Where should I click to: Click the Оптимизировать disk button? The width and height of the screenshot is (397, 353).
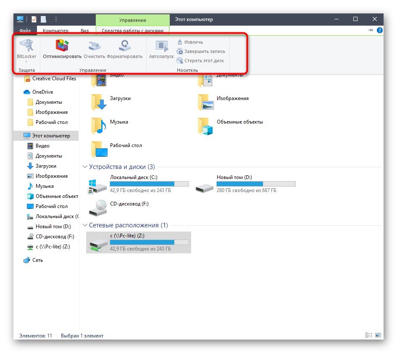pyautogui.click(x=62, y=49)
